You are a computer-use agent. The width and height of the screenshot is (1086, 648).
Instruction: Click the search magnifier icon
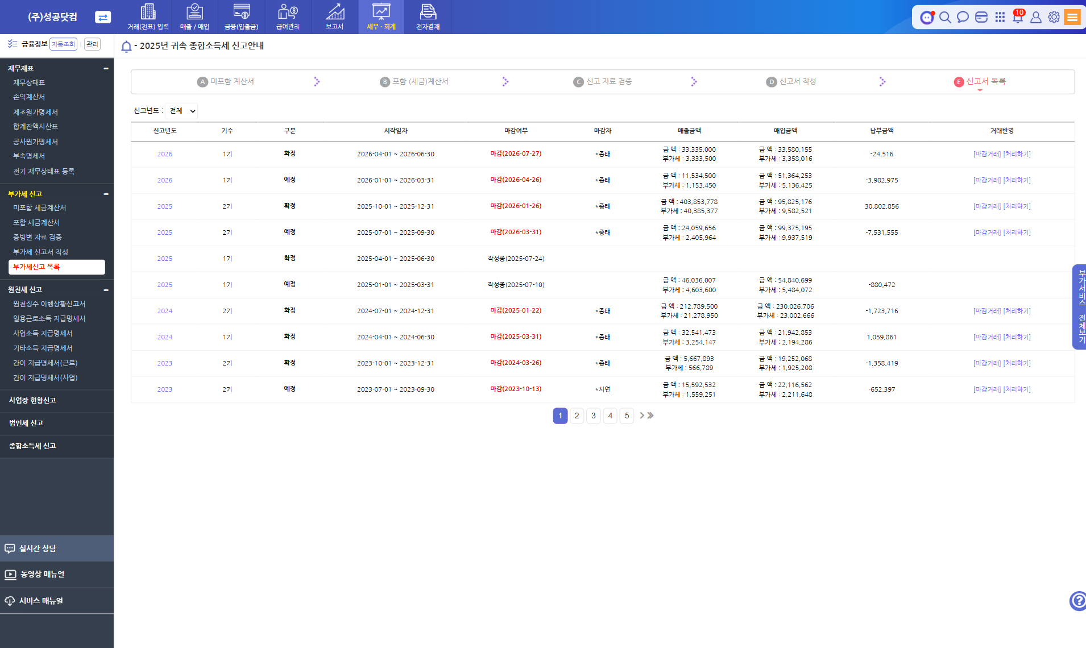(x=945, y=17)
